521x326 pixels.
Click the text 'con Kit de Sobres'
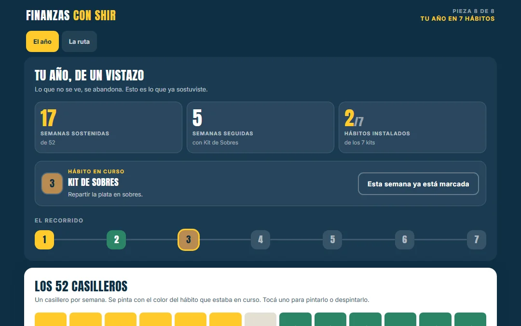(215, 143)
